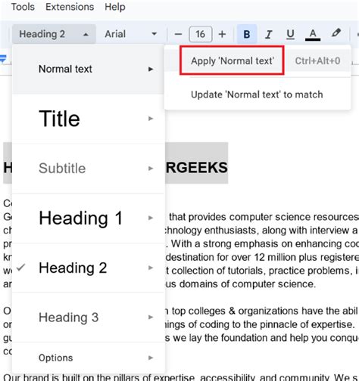Open the highlight color pen tool
Image resolution: width=359 pixels, height=381 pixels.
click(x=336, y=33)
